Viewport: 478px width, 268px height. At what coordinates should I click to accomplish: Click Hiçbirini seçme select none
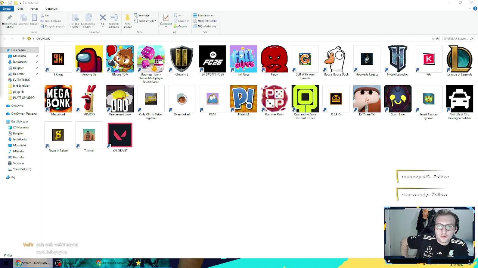click(x=205, y=21)
